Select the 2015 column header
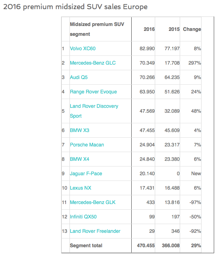Screen dimensions: 218x256 (174, 29)
